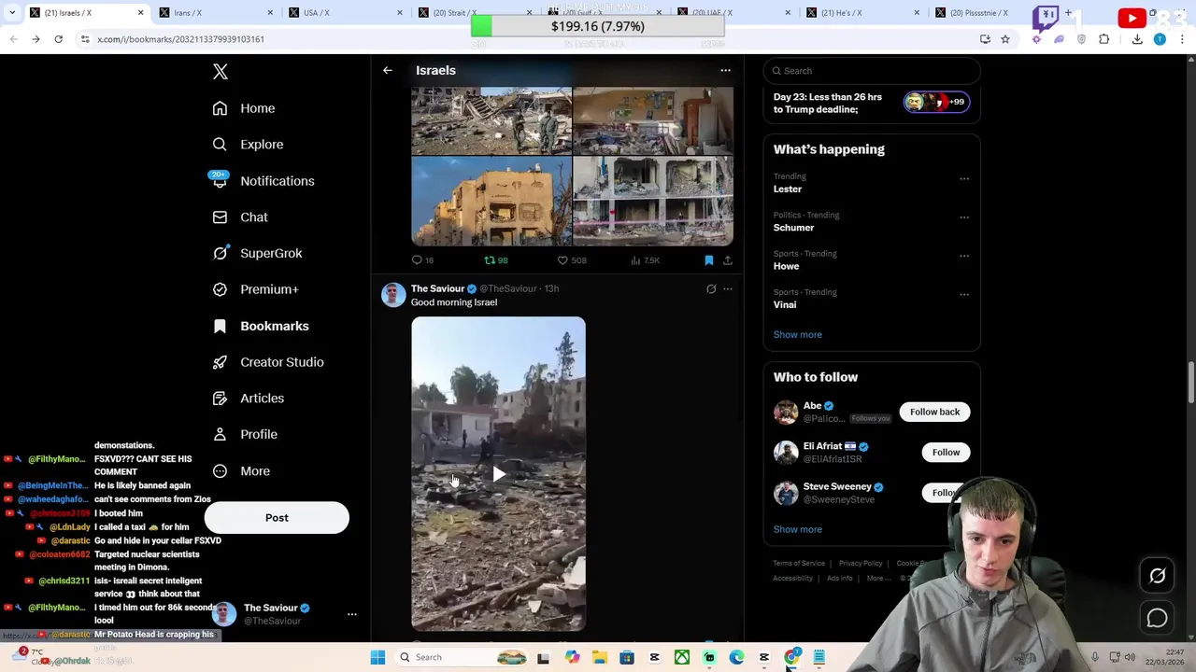Open Home in the X sidebar
Viewport: 1196px width, 672px height.
pos(244,108)
